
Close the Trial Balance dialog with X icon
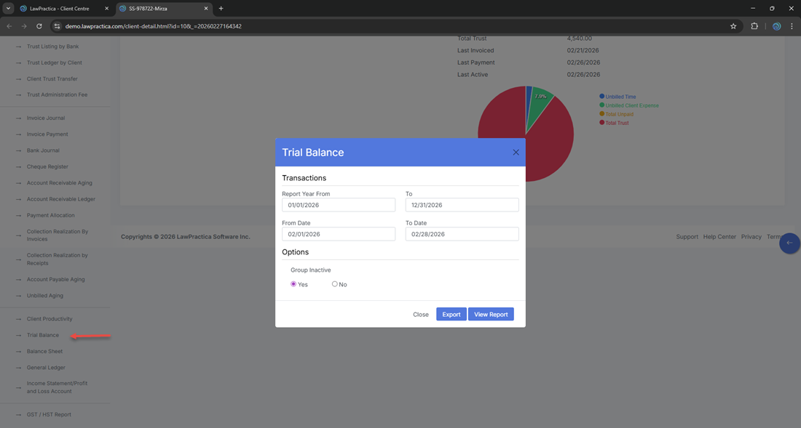coord(516,153)
